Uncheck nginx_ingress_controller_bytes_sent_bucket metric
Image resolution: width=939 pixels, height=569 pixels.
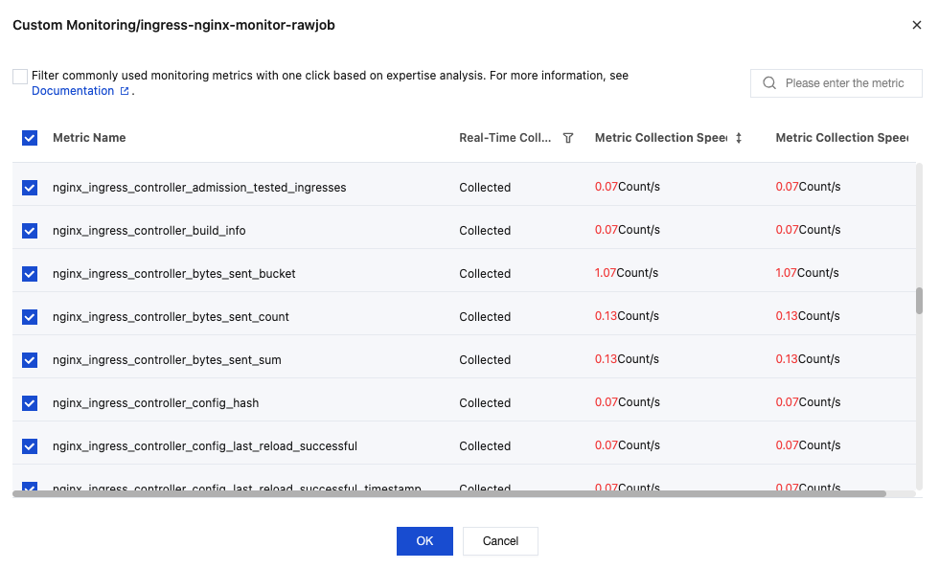(30, 274)
